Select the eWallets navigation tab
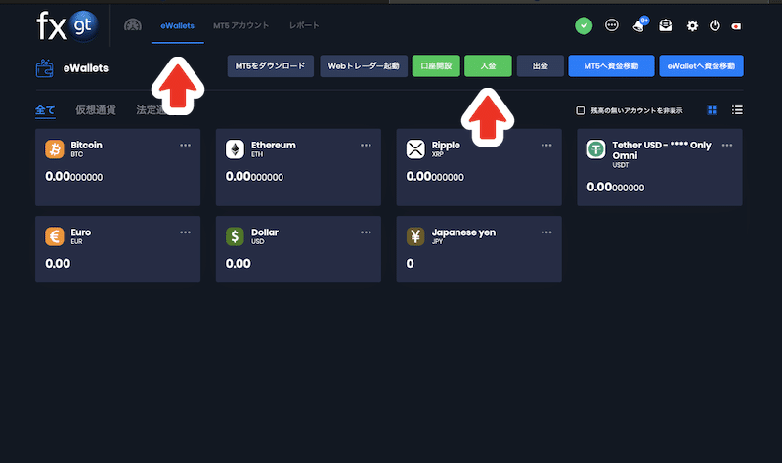 click(x=178, y=26)
